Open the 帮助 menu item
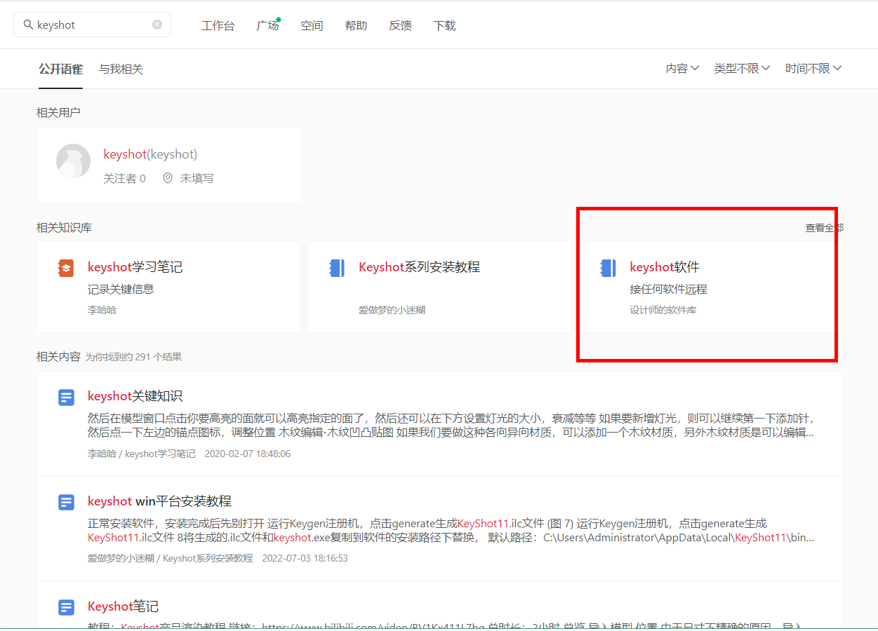Screen dimensions: 878x631 356,26
